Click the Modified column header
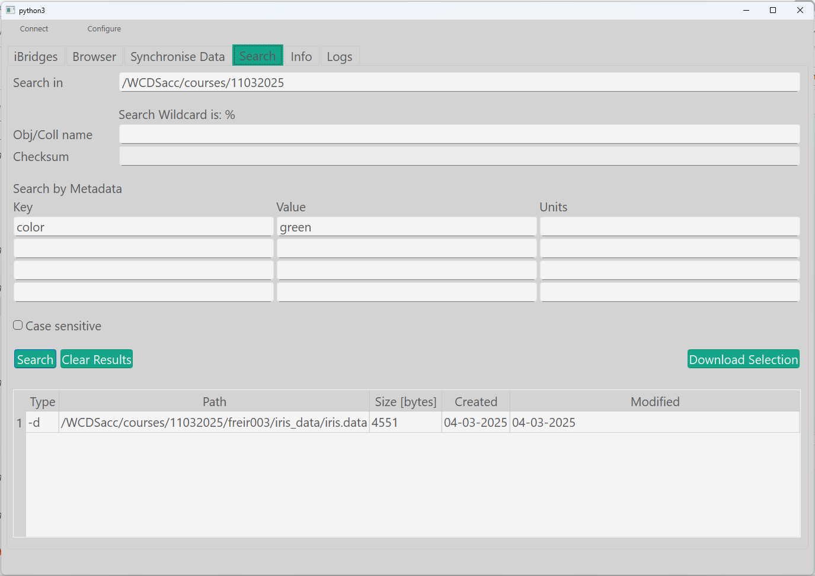Image resolution: width=815 pixels, height=576 pixels. (655, 401)
